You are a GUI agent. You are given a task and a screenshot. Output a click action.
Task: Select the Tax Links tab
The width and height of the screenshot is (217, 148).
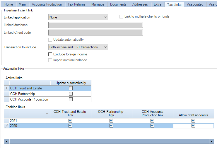tap(174, 5)
